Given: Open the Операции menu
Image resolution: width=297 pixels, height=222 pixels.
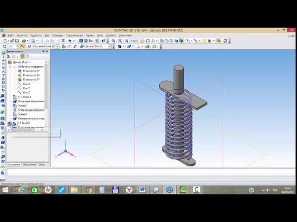Looking at the screenshot, I should click(58, 36).
